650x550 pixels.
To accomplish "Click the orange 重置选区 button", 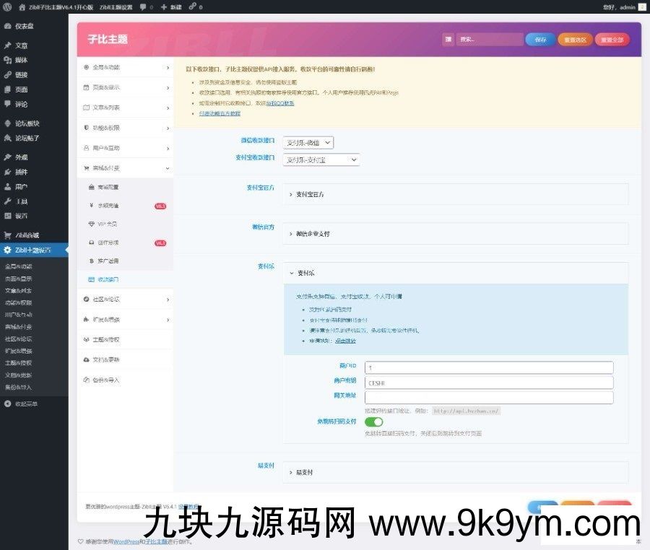I will 576,40.
